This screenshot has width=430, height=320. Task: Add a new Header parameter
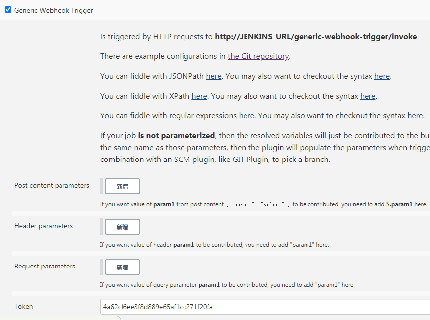click(x=123, y=227)
